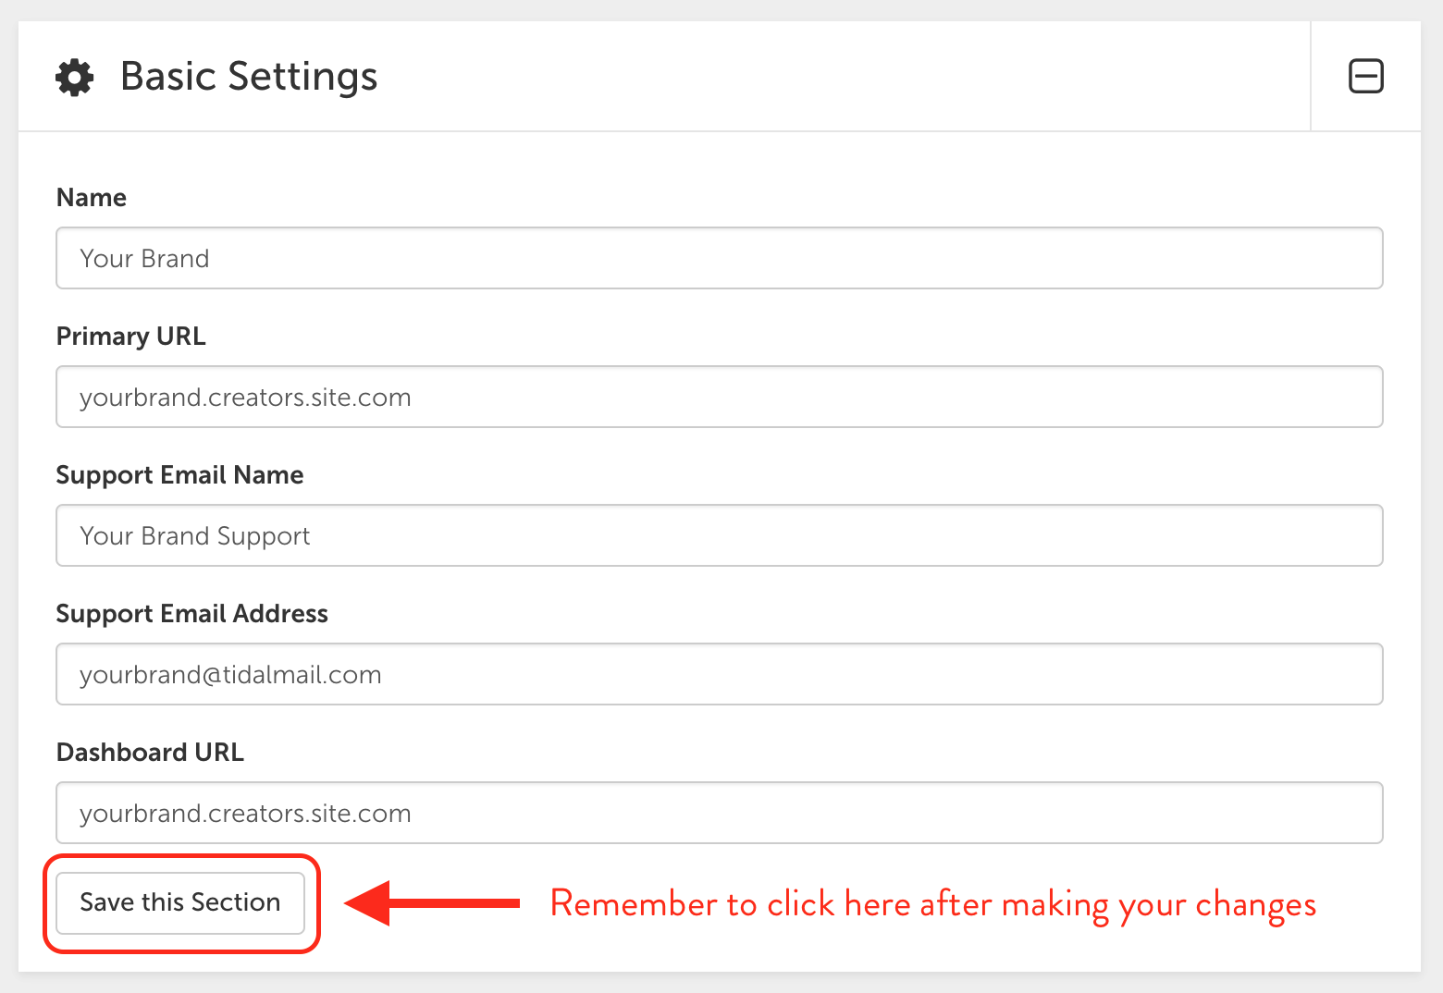Click into Support Email Address field
1443x993 pixels.
(x=720, y=674)
